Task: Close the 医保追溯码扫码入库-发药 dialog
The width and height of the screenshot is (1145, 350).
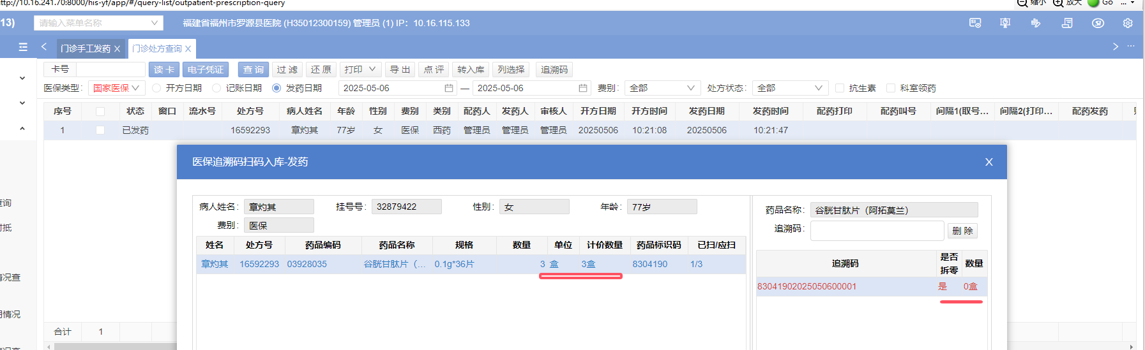Action: coord(989,162)
